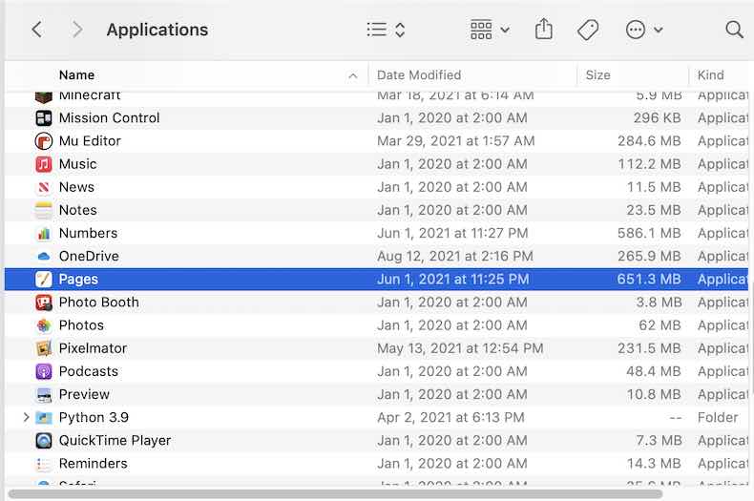
Task: Go forward with the right chevron
Action: click(x=77, y=30)
